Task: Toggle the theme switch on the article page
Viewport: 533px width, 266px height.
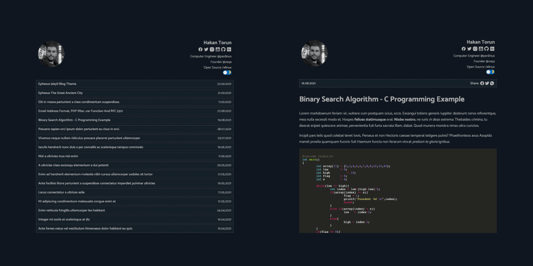Action: click(x=490, y=71)
